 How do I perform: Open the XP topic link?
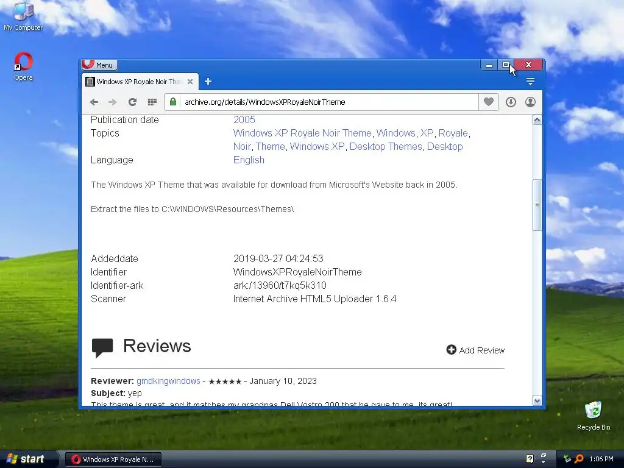pyautogui.click(x=427, y=133)
